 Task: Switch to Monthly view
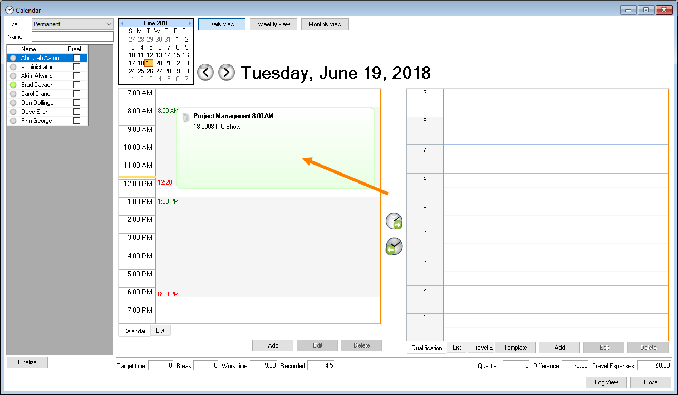tap(325, 24)
